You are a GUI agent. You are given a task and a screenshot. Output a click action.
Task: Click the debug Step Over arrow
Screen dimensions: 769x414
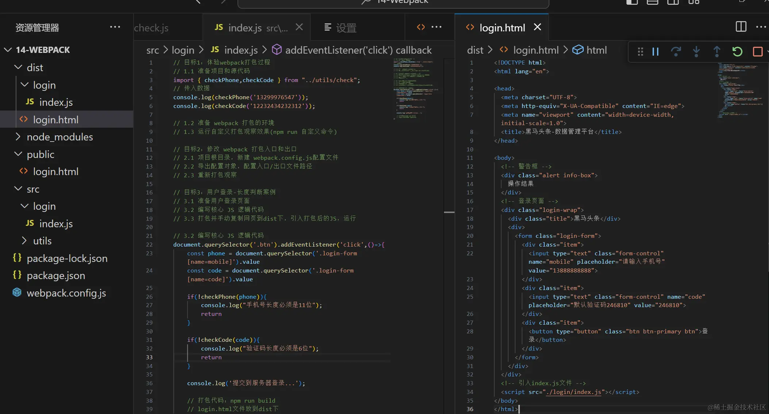(676, 51)
